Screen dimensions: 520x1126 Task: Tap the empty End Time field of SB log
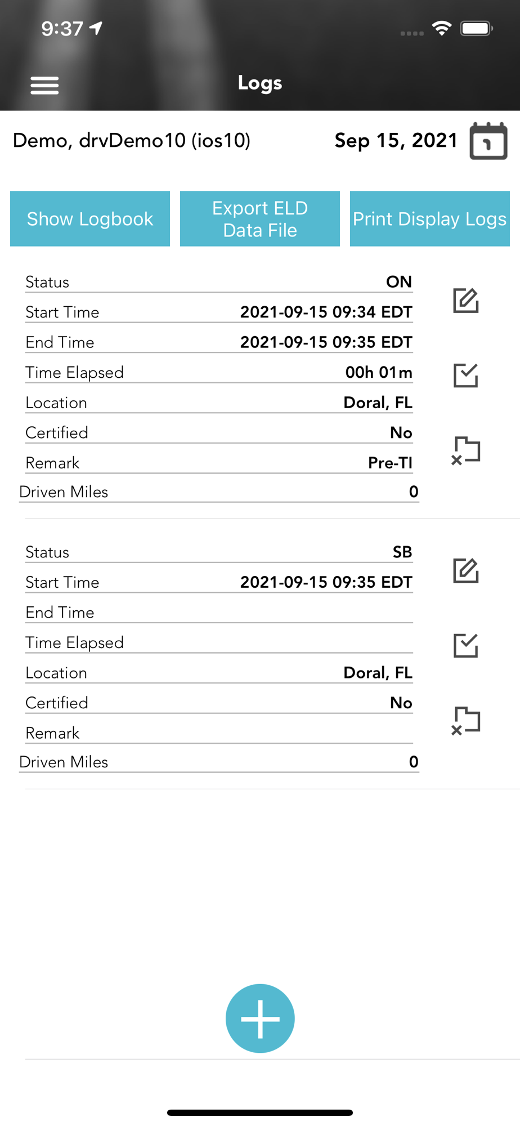point(219,613)
